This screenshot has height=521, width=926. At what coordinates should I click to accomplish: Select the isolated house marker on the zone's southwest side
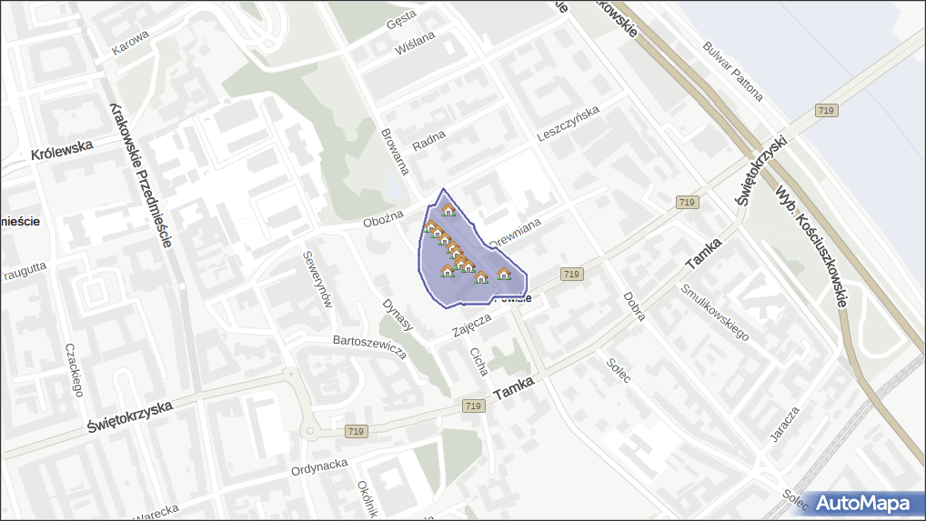447,271
